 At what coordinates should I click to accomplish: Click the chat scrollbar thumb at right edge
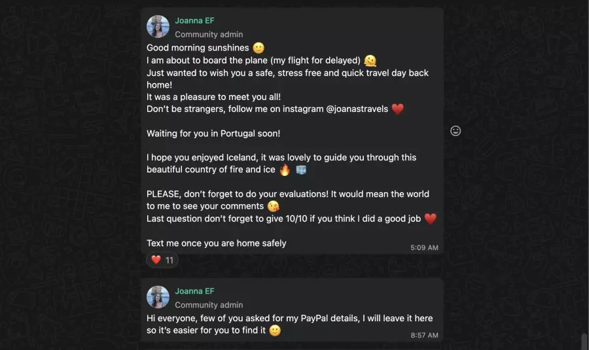coord(584,341)
